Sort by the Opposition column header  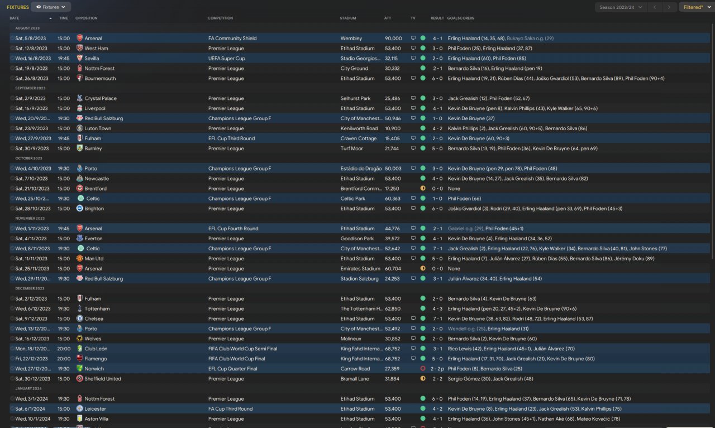pyautogui.click(x=86, y=18)
